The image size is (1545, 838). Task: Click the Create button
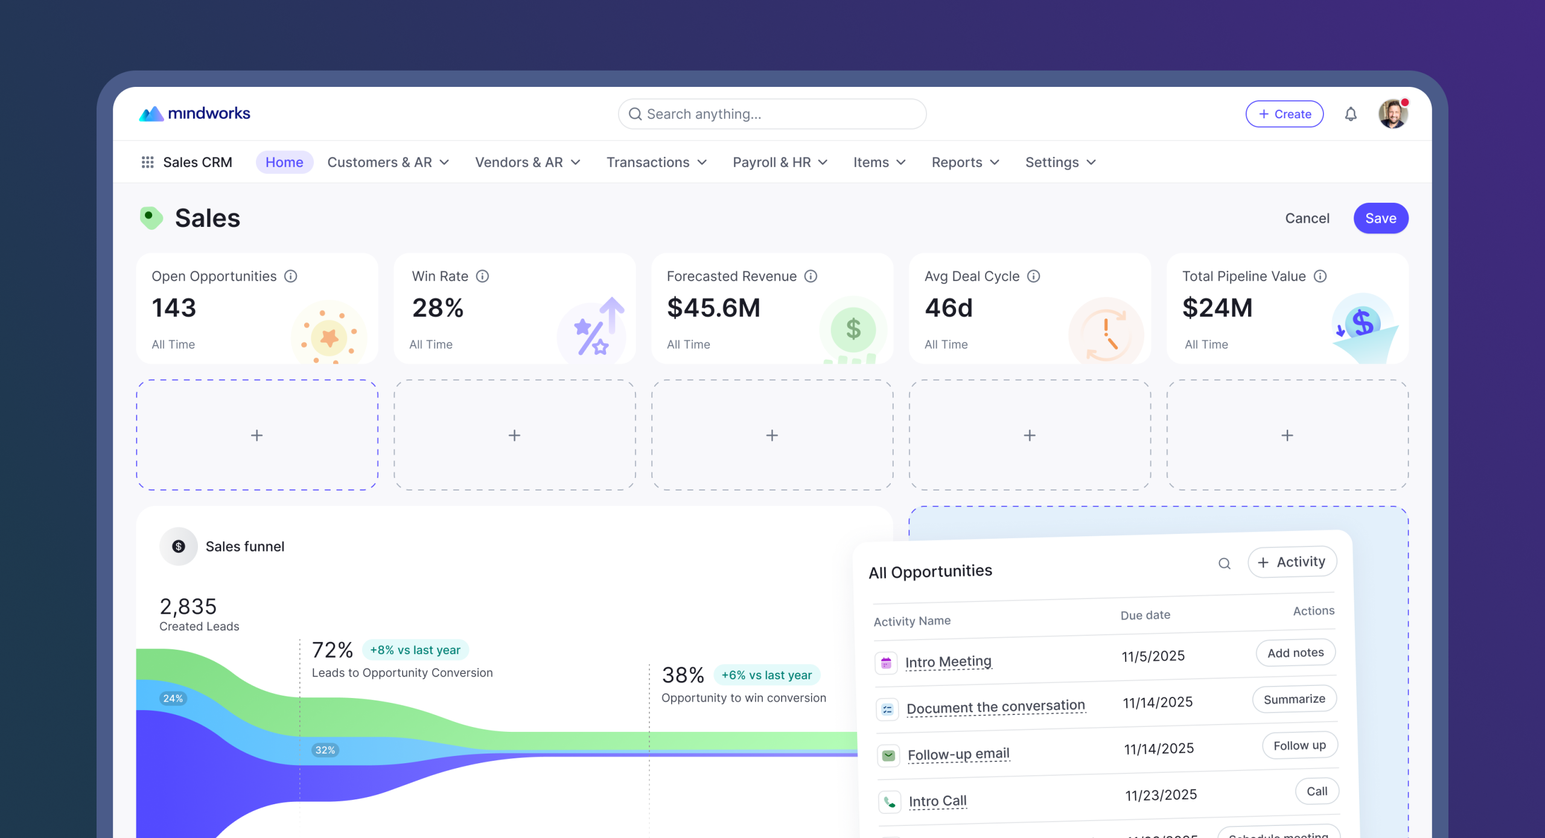[1284, 114]
